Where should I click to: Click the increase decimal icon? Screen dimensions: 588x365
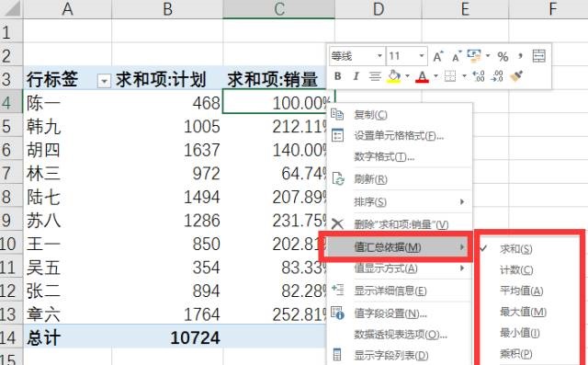478,76
